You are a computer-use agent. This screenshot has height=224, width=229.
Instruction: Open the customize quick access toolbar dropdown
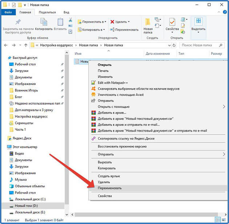pos(25,5)
